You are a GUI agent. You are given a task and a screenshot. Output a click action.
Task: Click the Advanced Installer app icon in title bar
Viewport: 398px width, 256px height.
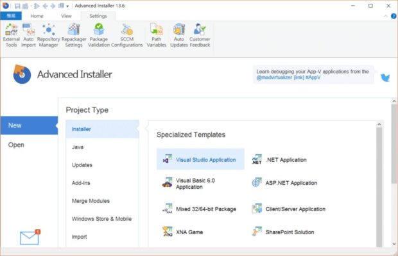6,6
